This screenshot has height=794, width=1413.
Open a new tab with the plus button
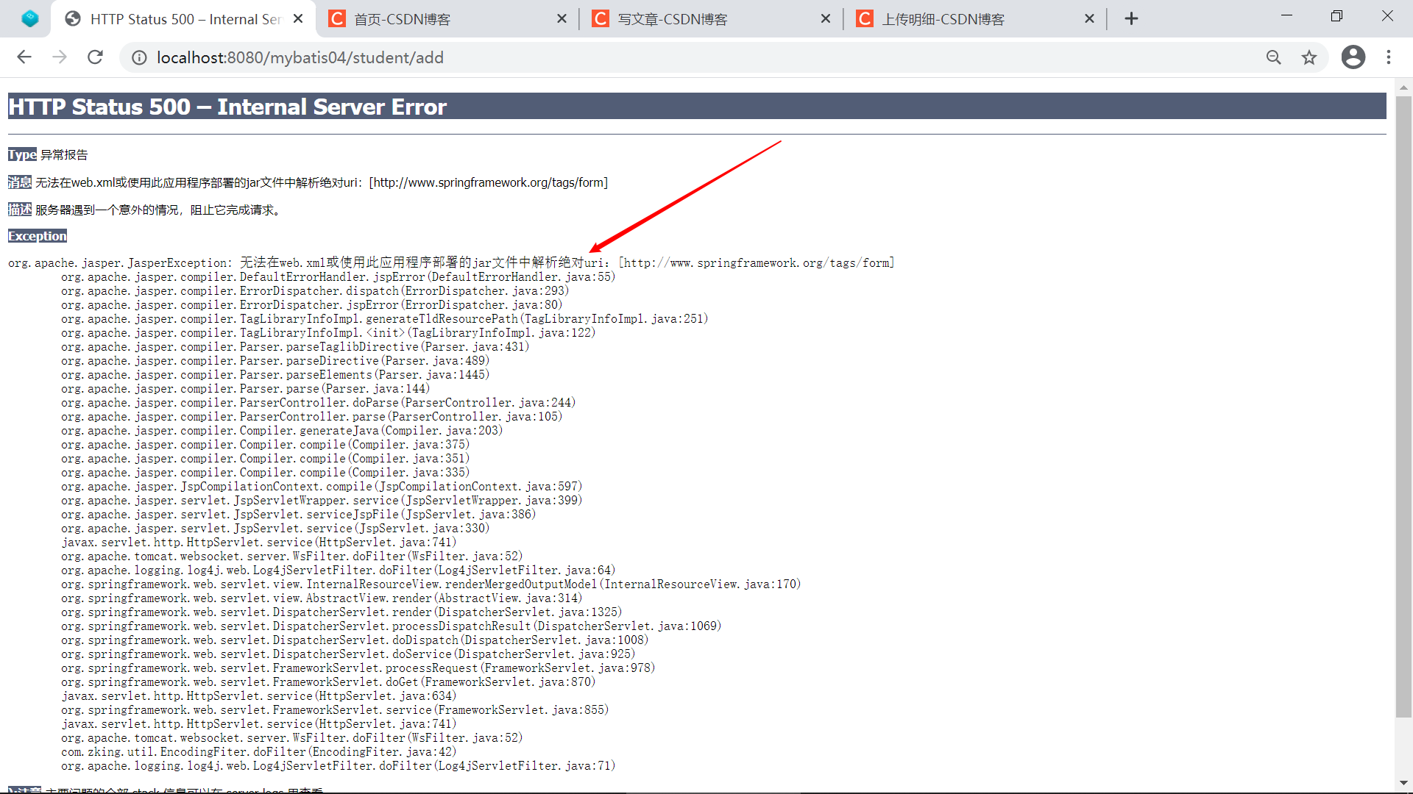pos(1131,18)
